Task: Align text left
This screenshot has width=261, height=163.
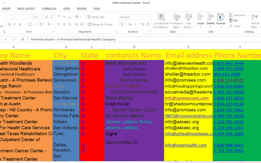Action: pyautogui.click(x=59, y=24)
